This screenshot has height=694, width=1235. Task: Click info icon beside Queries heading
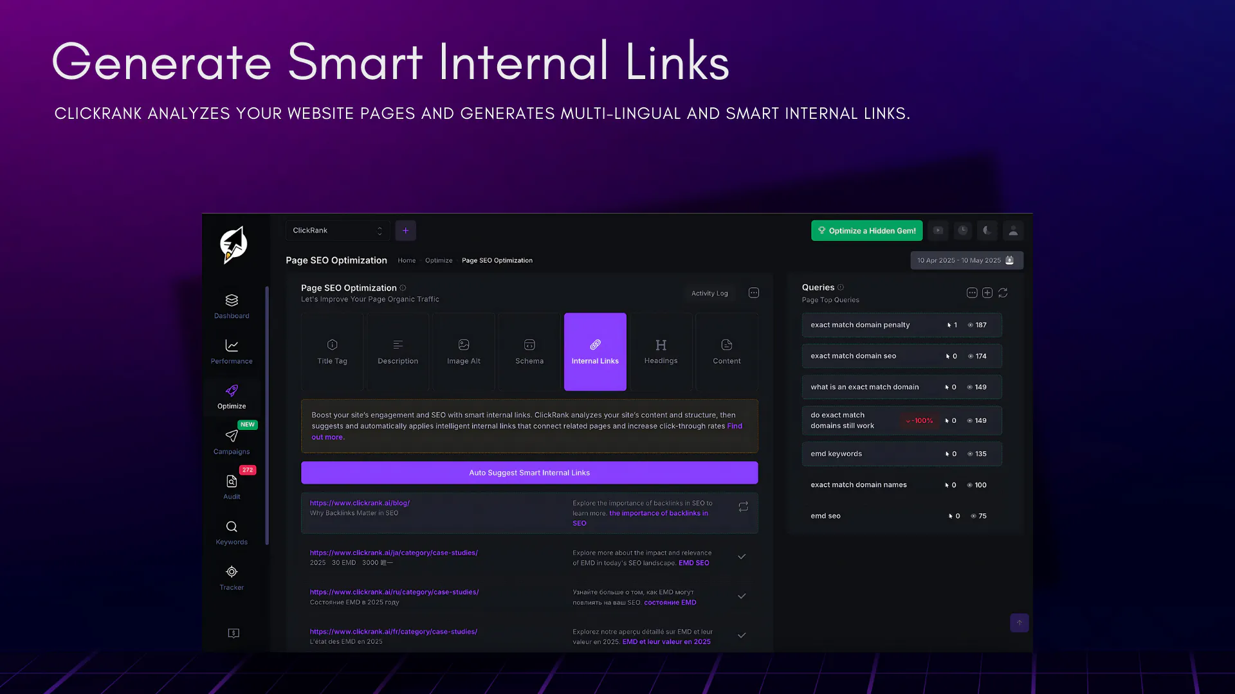[841, 287]
